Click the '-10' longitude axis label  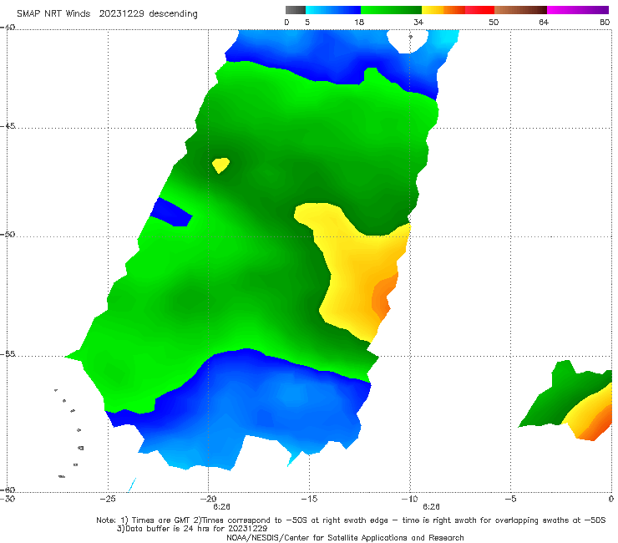[x=409, y=499]
